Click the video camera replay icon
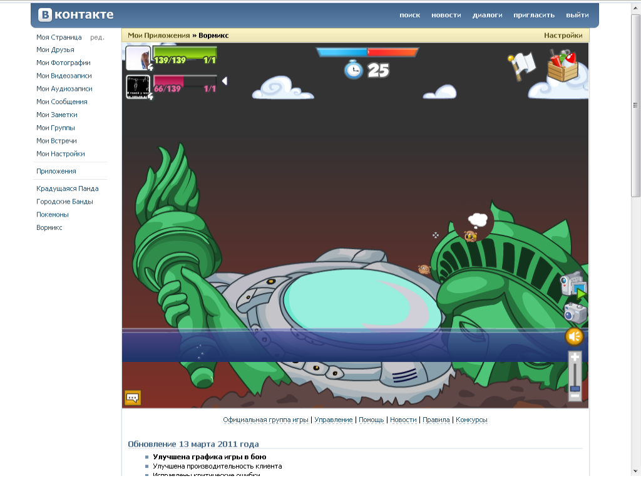 tap(573, 285)
